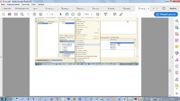This screenshot has width=180, height=101.
Task: Click Adobe Acrobat red taskbar icon
Action: (x=136, y=99)
